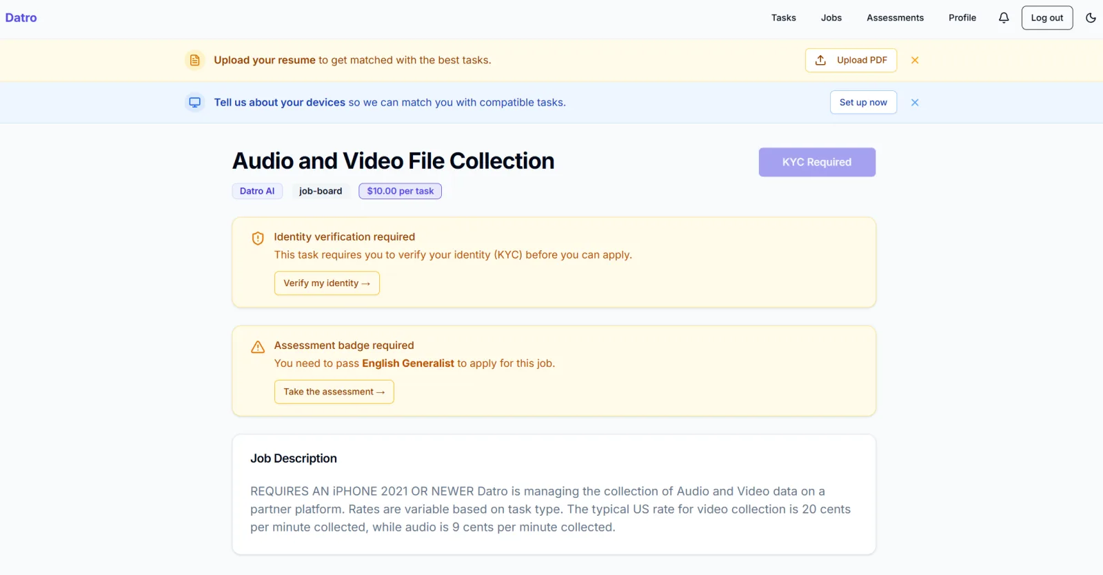Click the Assessment badge required heading
The width and height of the screenshot is (1103, 575).
tap(344, 346)
